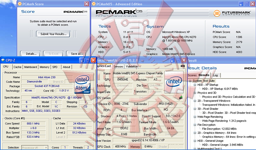Minimize the PCMark05 Advanced Edition window
The height and width of the screenshot is (150, 256).
click(241, 4)
